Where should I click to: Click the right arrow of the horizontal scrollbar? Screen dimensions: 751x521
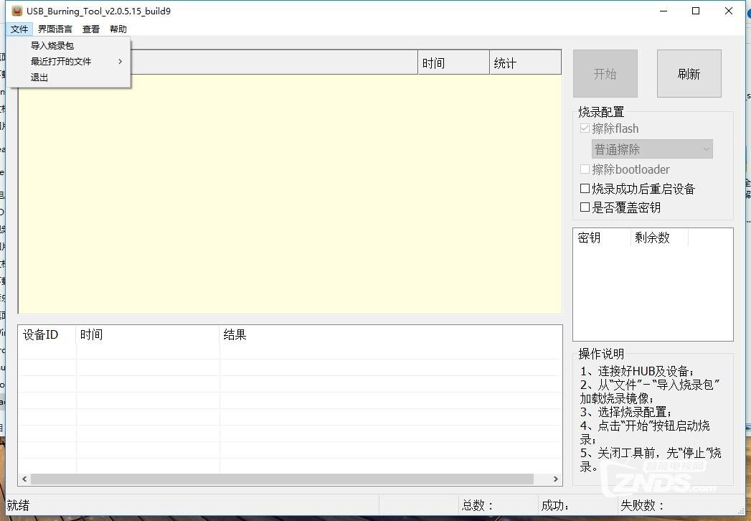coord(556,479)
